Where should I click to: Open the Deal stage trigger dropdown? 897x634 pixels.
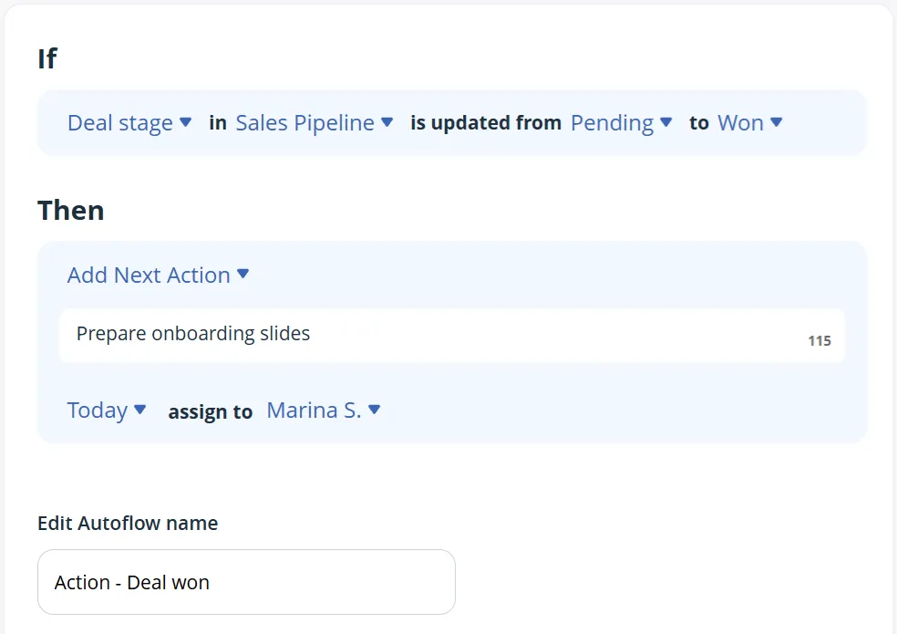pos(129,122)
